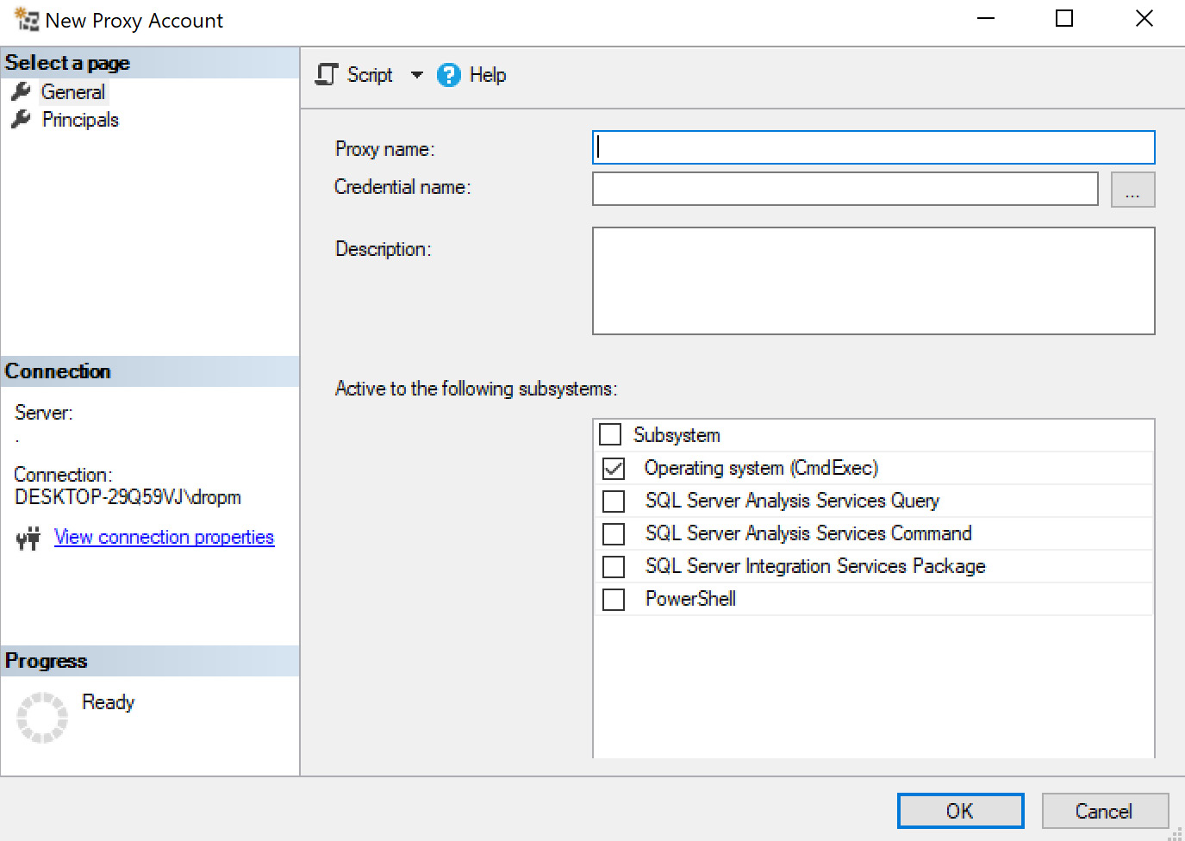Check SQL Server Analysis Services Query
The height and width of the screenshot is (841, 1185).
tap(614, 501)
